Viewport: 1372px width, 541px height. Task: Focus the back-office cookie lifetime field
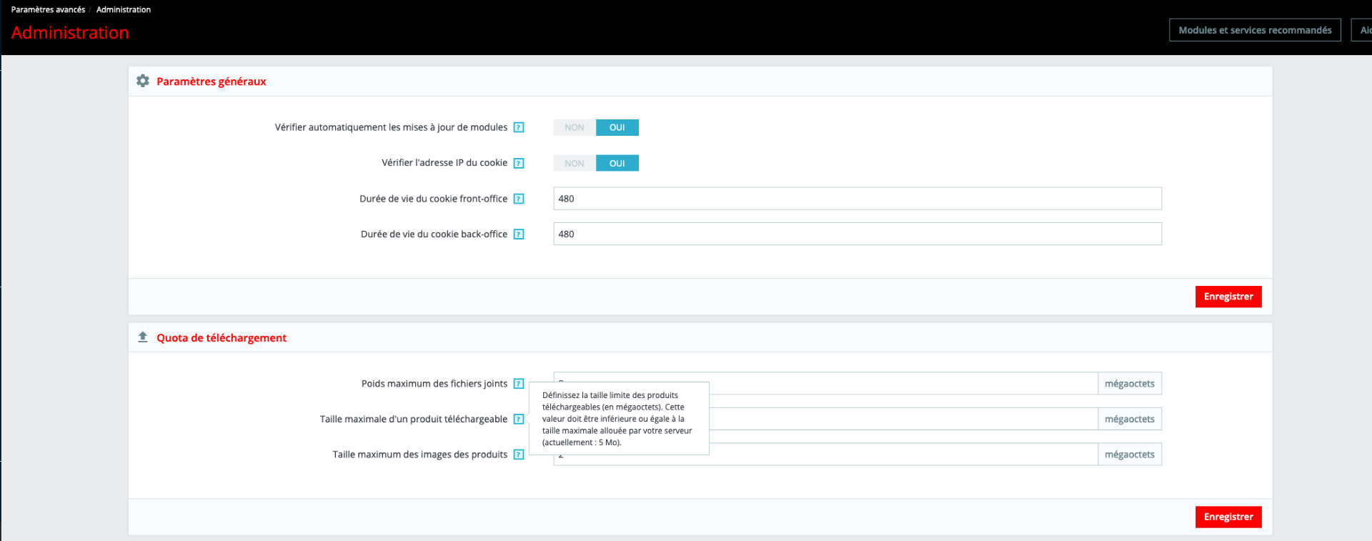coord(857,234)
